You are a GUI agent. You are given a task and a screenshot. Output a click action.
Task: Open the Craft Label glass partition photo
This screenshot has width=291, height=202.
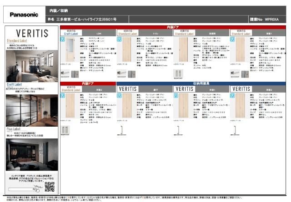click(32, 110)
